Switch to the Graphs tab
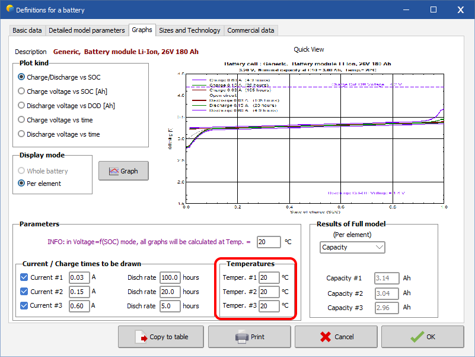475x357 pixels. tap(142, 30)
